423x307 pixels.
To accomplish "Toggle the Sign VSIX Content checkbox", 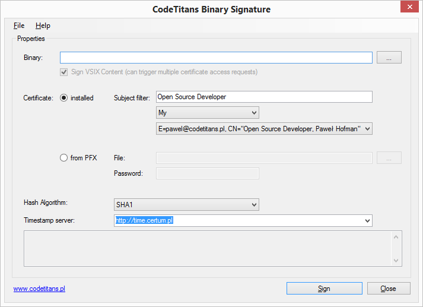I will pyautogui.click(x=63, y=72).
